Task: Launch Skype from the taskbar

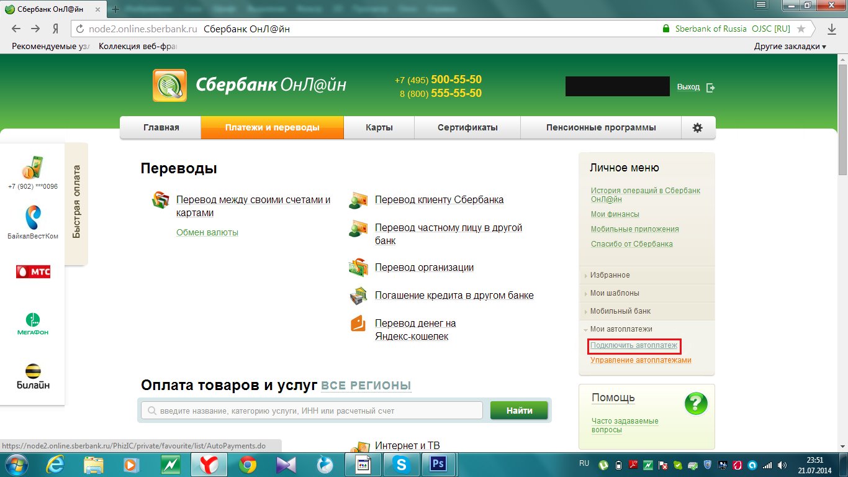Action: point(402,465)
